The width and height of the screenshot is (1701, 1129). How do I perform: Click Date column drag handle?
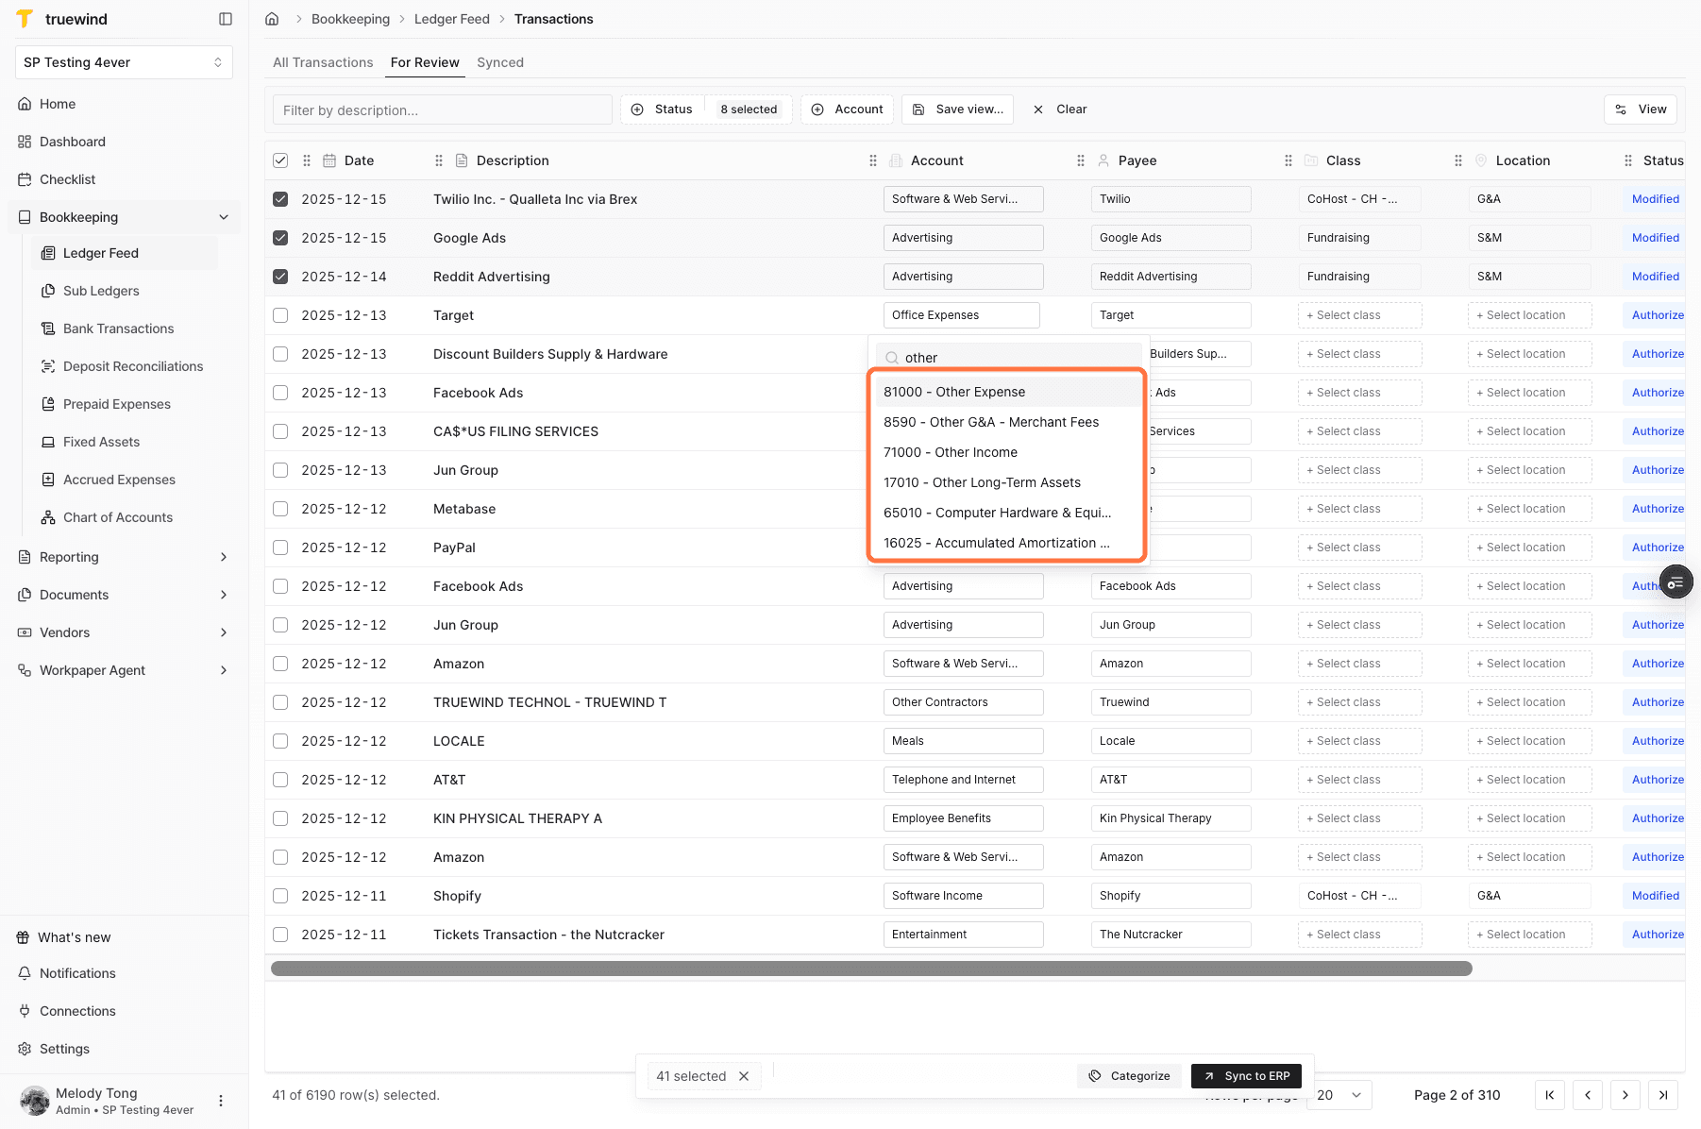[x=307, y=160]
